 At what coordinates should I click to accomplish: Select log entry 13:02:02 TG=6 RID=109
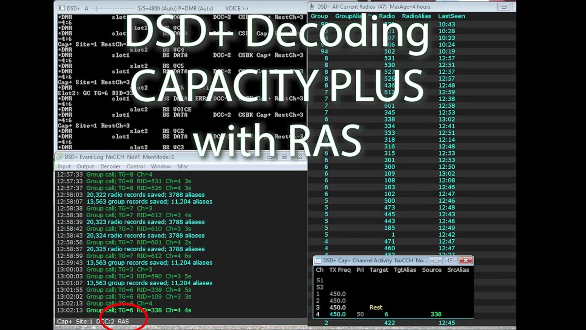click(124, 297)
